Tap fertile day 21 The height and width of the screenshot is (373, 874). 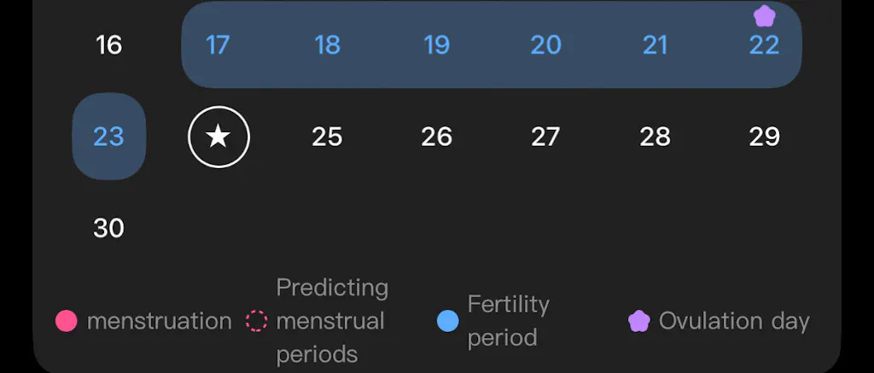[655, 44]
